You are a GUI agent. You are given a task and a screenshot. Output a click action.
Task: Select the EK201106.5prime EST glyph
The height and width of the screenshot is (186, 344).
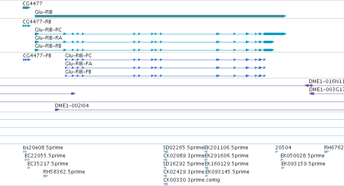click(206, 152)
